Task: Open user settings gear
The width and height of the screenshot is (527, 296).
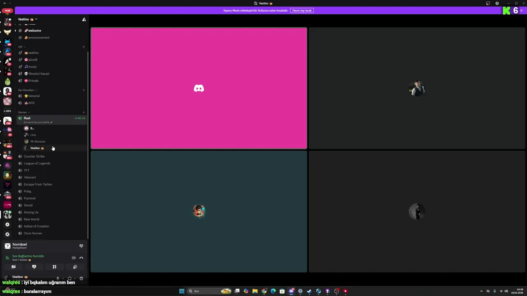Action: coord(81,278)
